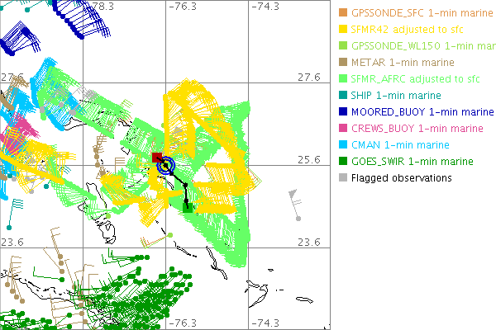The height and width of the screenshot is (330, 496).
Task: Click the dark blue MOORED_BUOY legend swatch
Action: 341,111
